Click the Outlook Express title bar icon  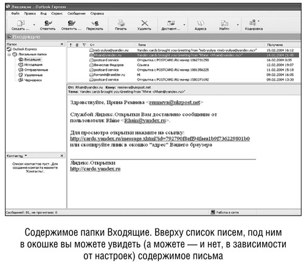click(x=8, y=7)
